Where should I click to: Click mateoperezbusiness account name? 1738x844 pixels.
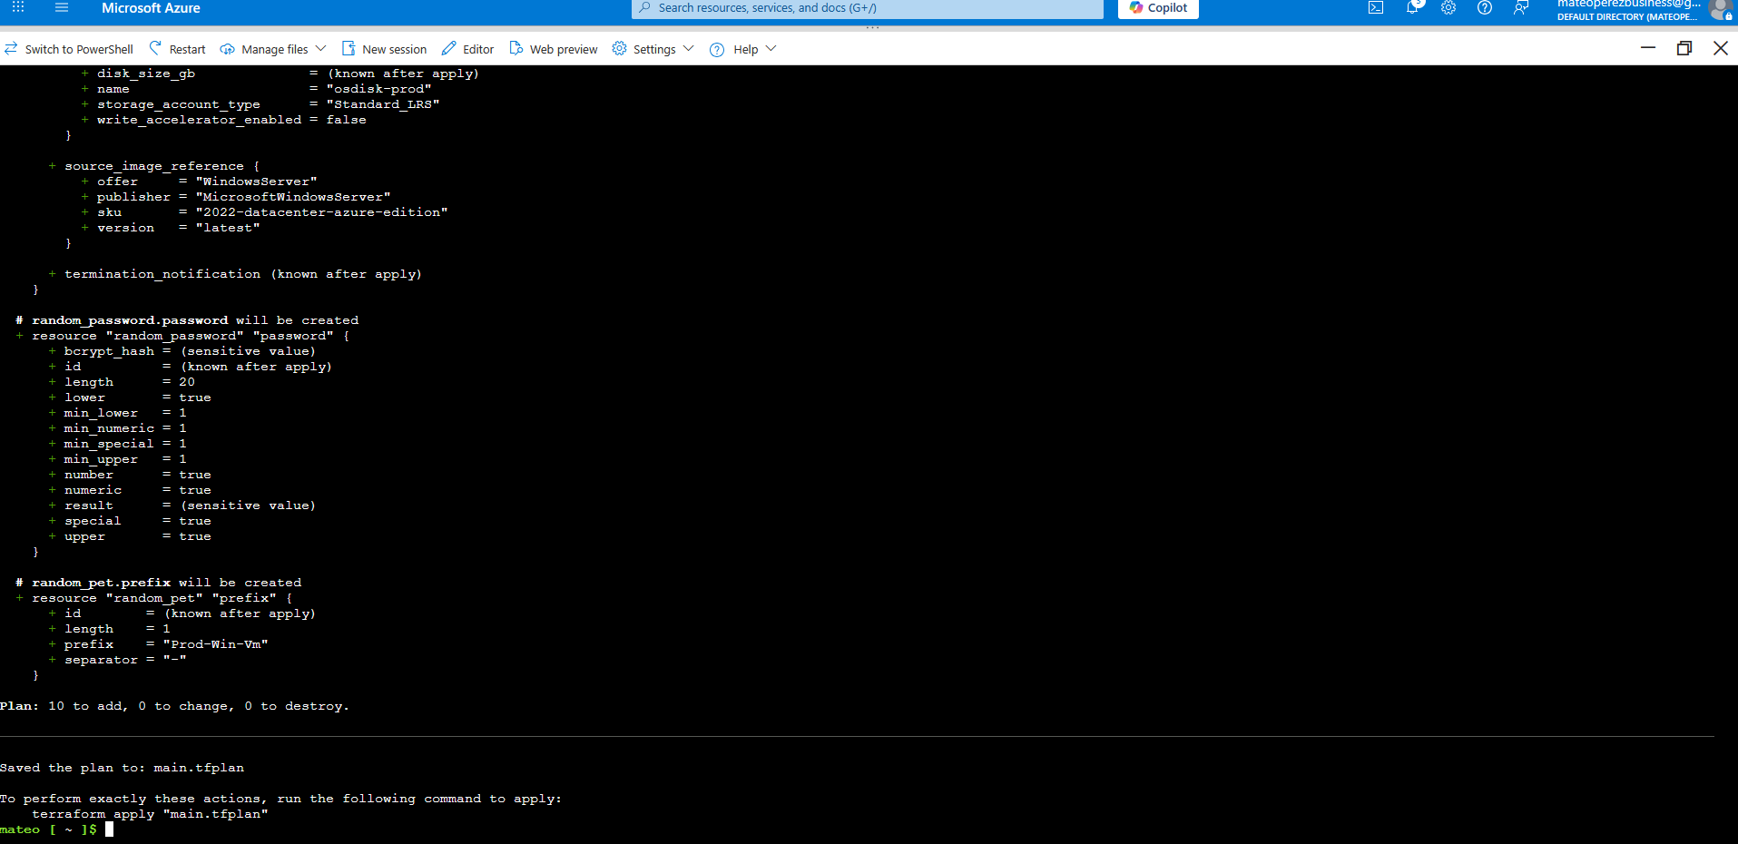[x=1625, y=4]
